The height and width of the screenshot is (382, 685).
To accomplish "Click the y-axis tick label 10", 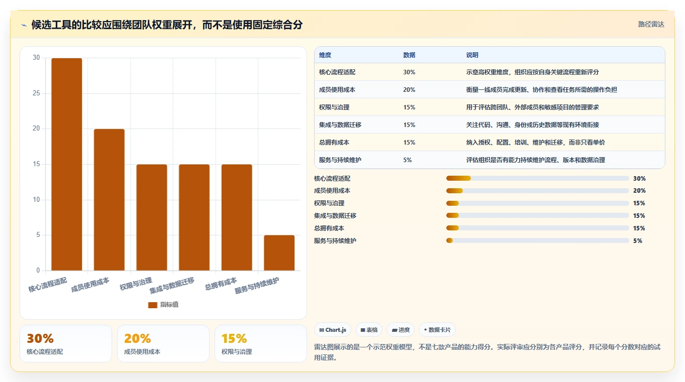I will click(x=36, y=200).
